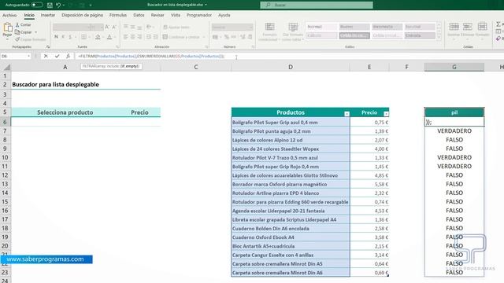This screenshot has width=504, height=283.
Task: Select the Normal cell style
Action: tap(321, 27)
